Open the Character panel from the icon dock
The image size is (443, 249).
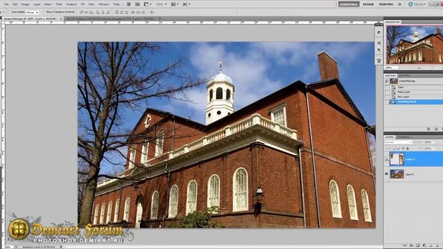(x=379, y=43)
